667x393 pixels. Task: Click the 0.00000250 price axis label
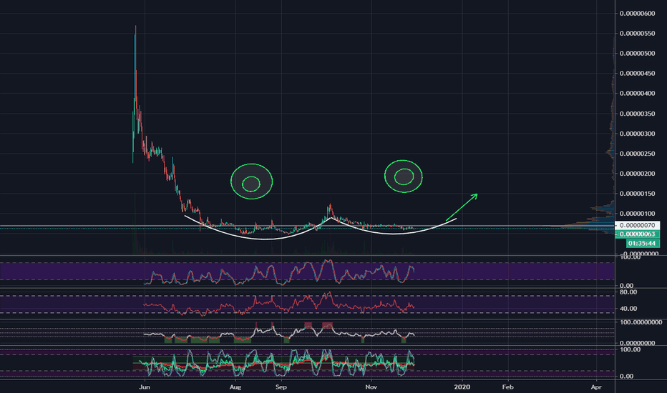[637, 154]
